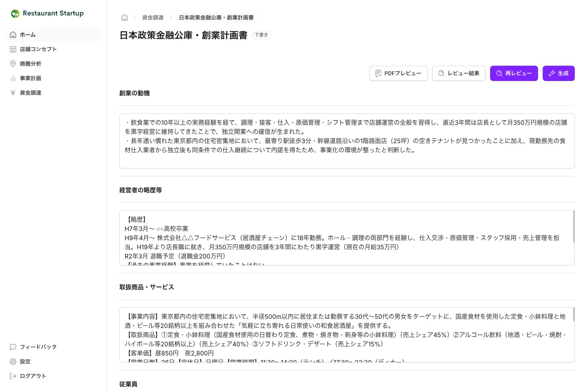Click the Restaurant Startup logo icon
587x391 pixels.
15,13
